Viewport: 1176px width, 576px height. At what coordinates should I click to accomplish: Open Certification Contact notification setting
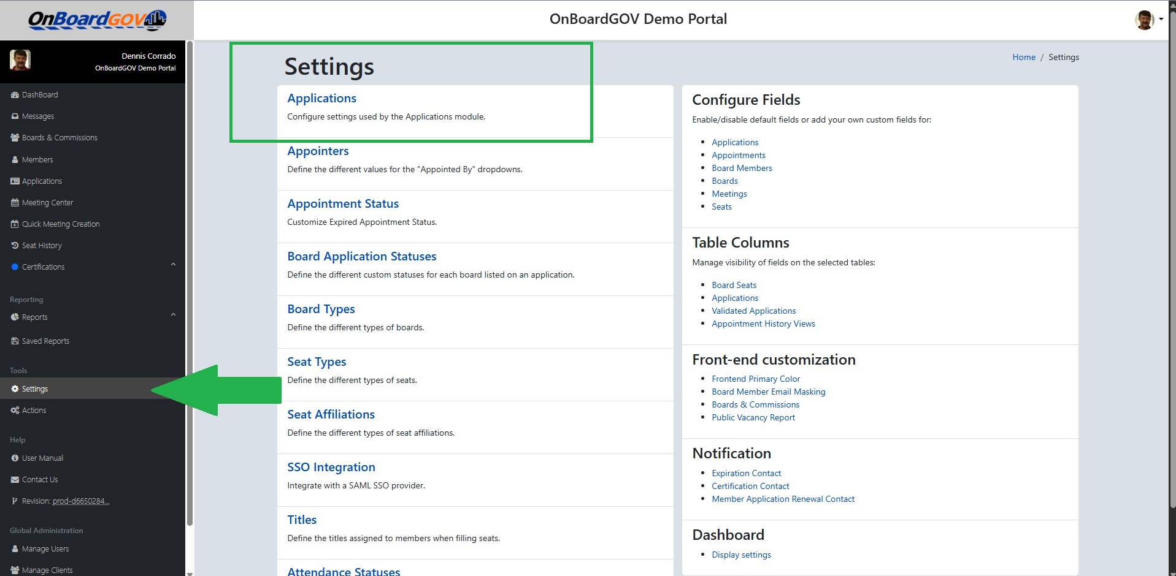point(750,487)
